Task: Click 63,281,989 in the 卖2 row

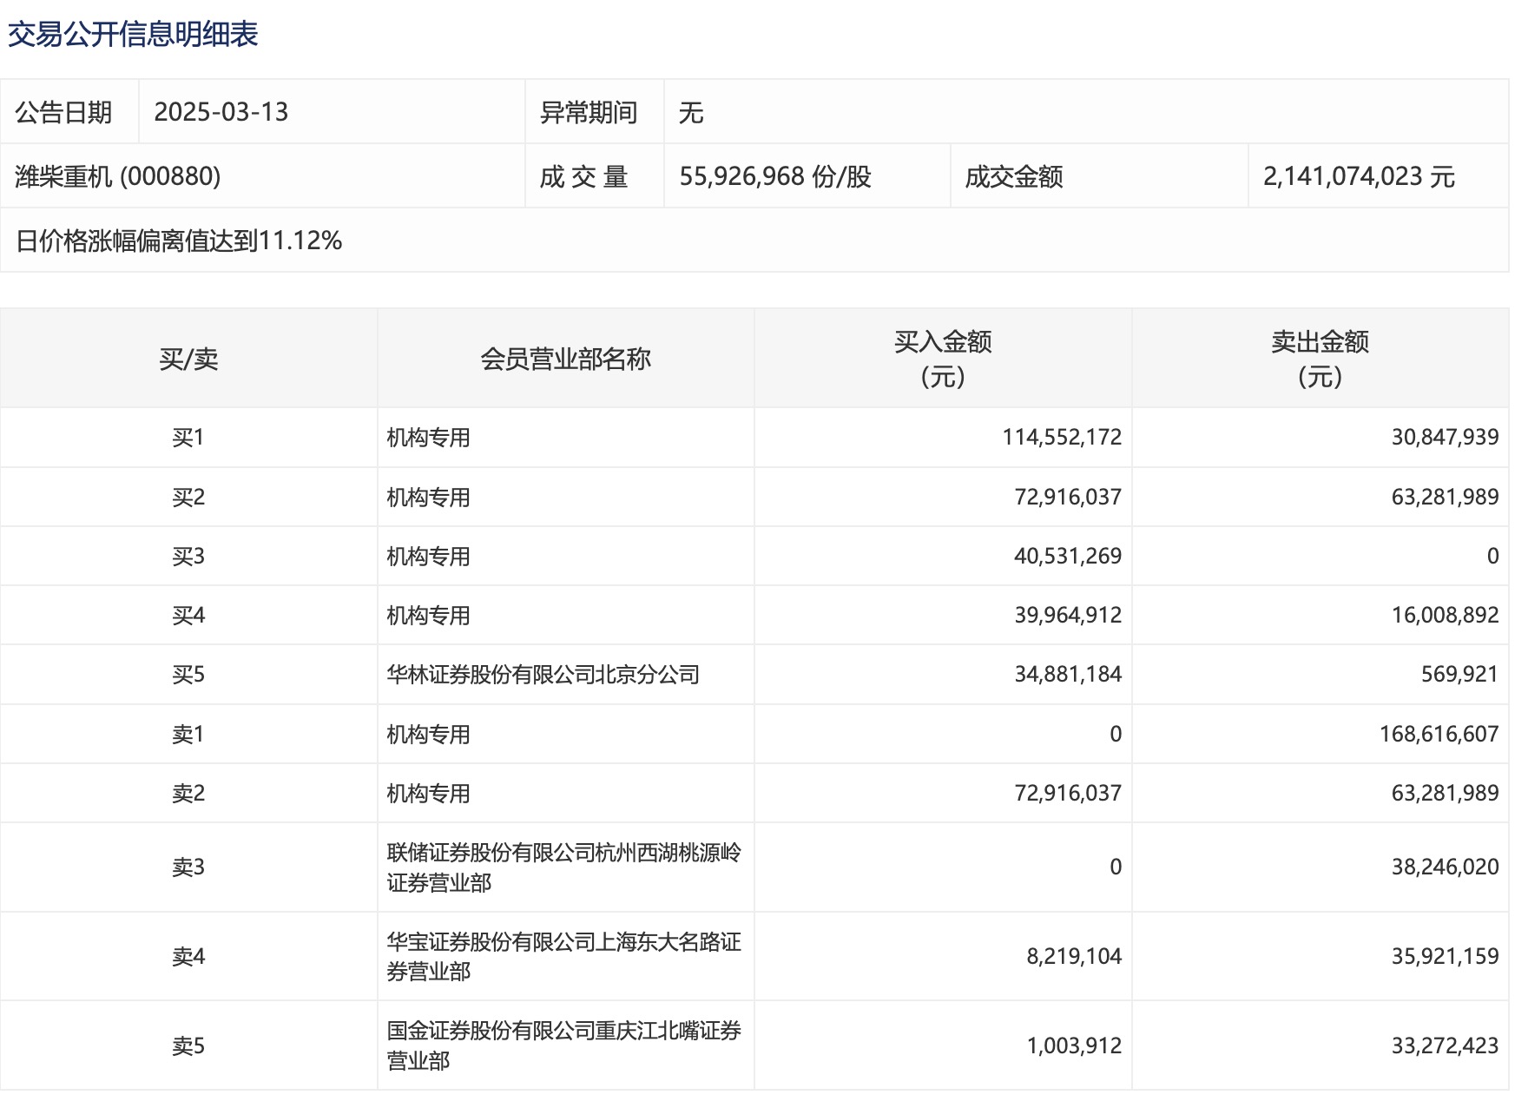Action: [1445, 793]
